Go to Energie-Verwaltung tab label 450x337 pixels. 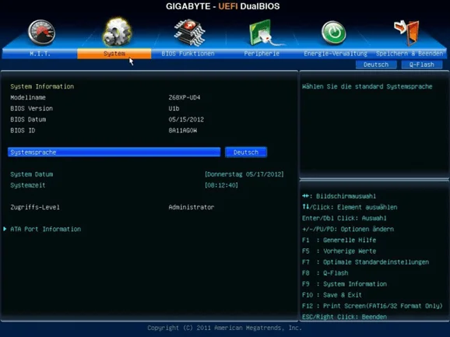click(336, 54)
